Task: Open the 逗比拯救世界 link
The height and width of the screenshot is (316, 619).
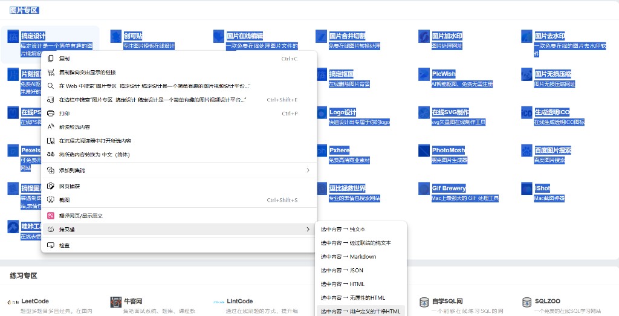Action: pyautogui.click(x=348, y=188)
